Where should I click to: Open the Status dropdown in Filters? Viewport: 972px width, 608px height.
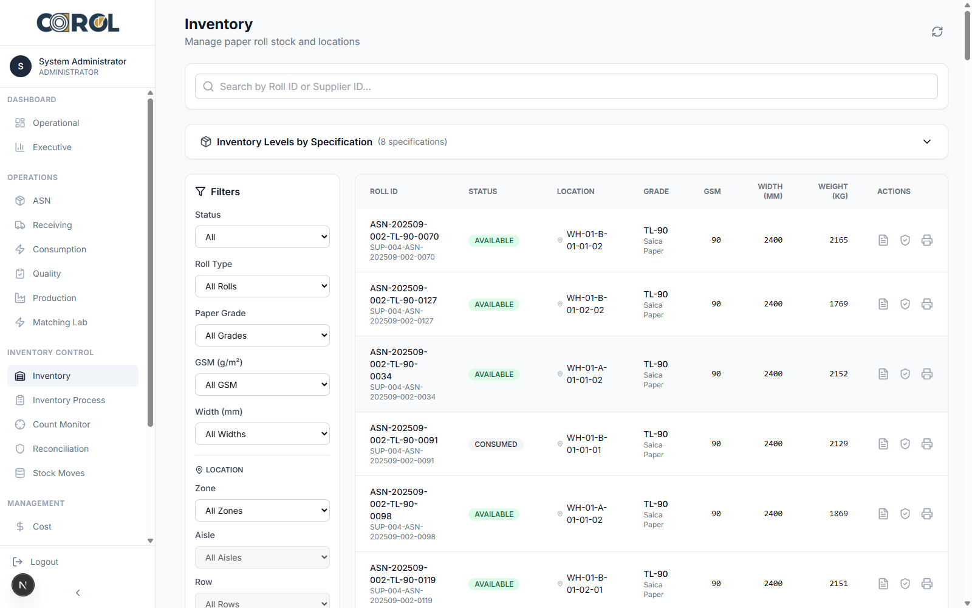262,237
